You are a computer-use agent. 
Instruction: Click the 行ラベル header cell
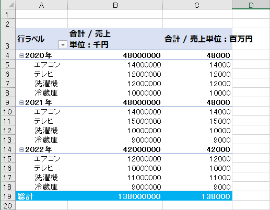tap(42, 39)
